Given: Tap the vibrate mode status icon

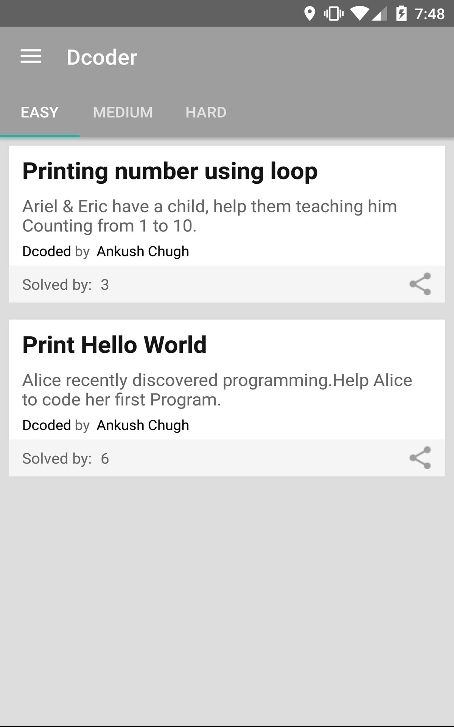Looking at the screenshot, I should coord(333,14).
